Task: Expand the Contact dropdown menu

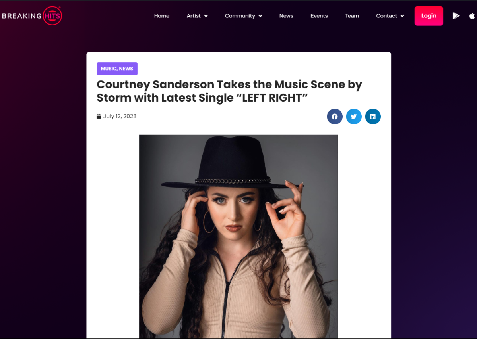Action: (390, 16)
